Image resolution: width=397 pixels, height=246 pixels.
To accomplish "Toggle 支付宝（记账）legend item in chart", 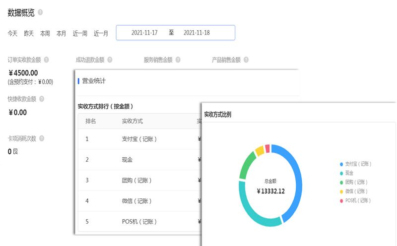I will [x=355, y=164].
